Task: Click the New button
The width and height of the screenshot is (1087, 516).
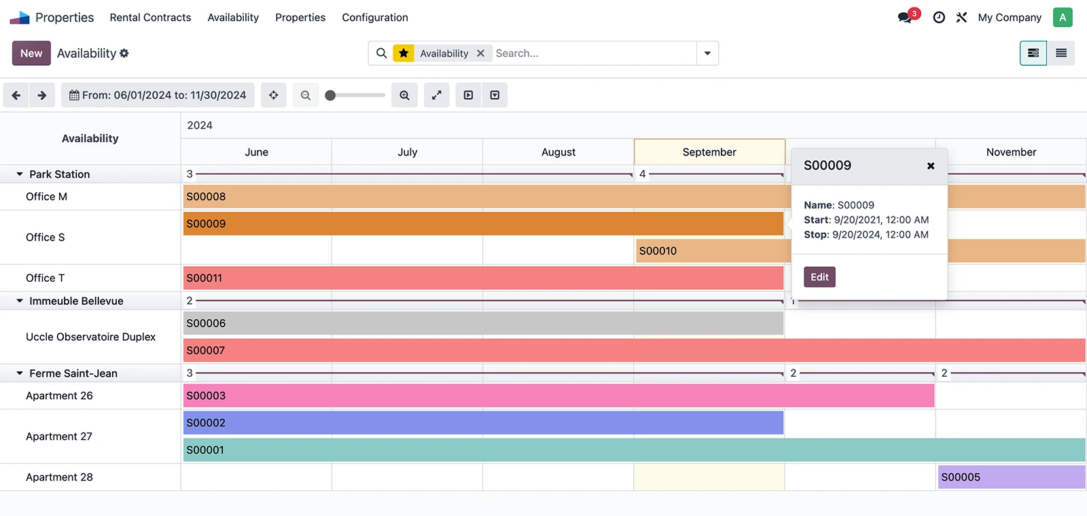Action: pyautogui.click(x=31, y=53)
